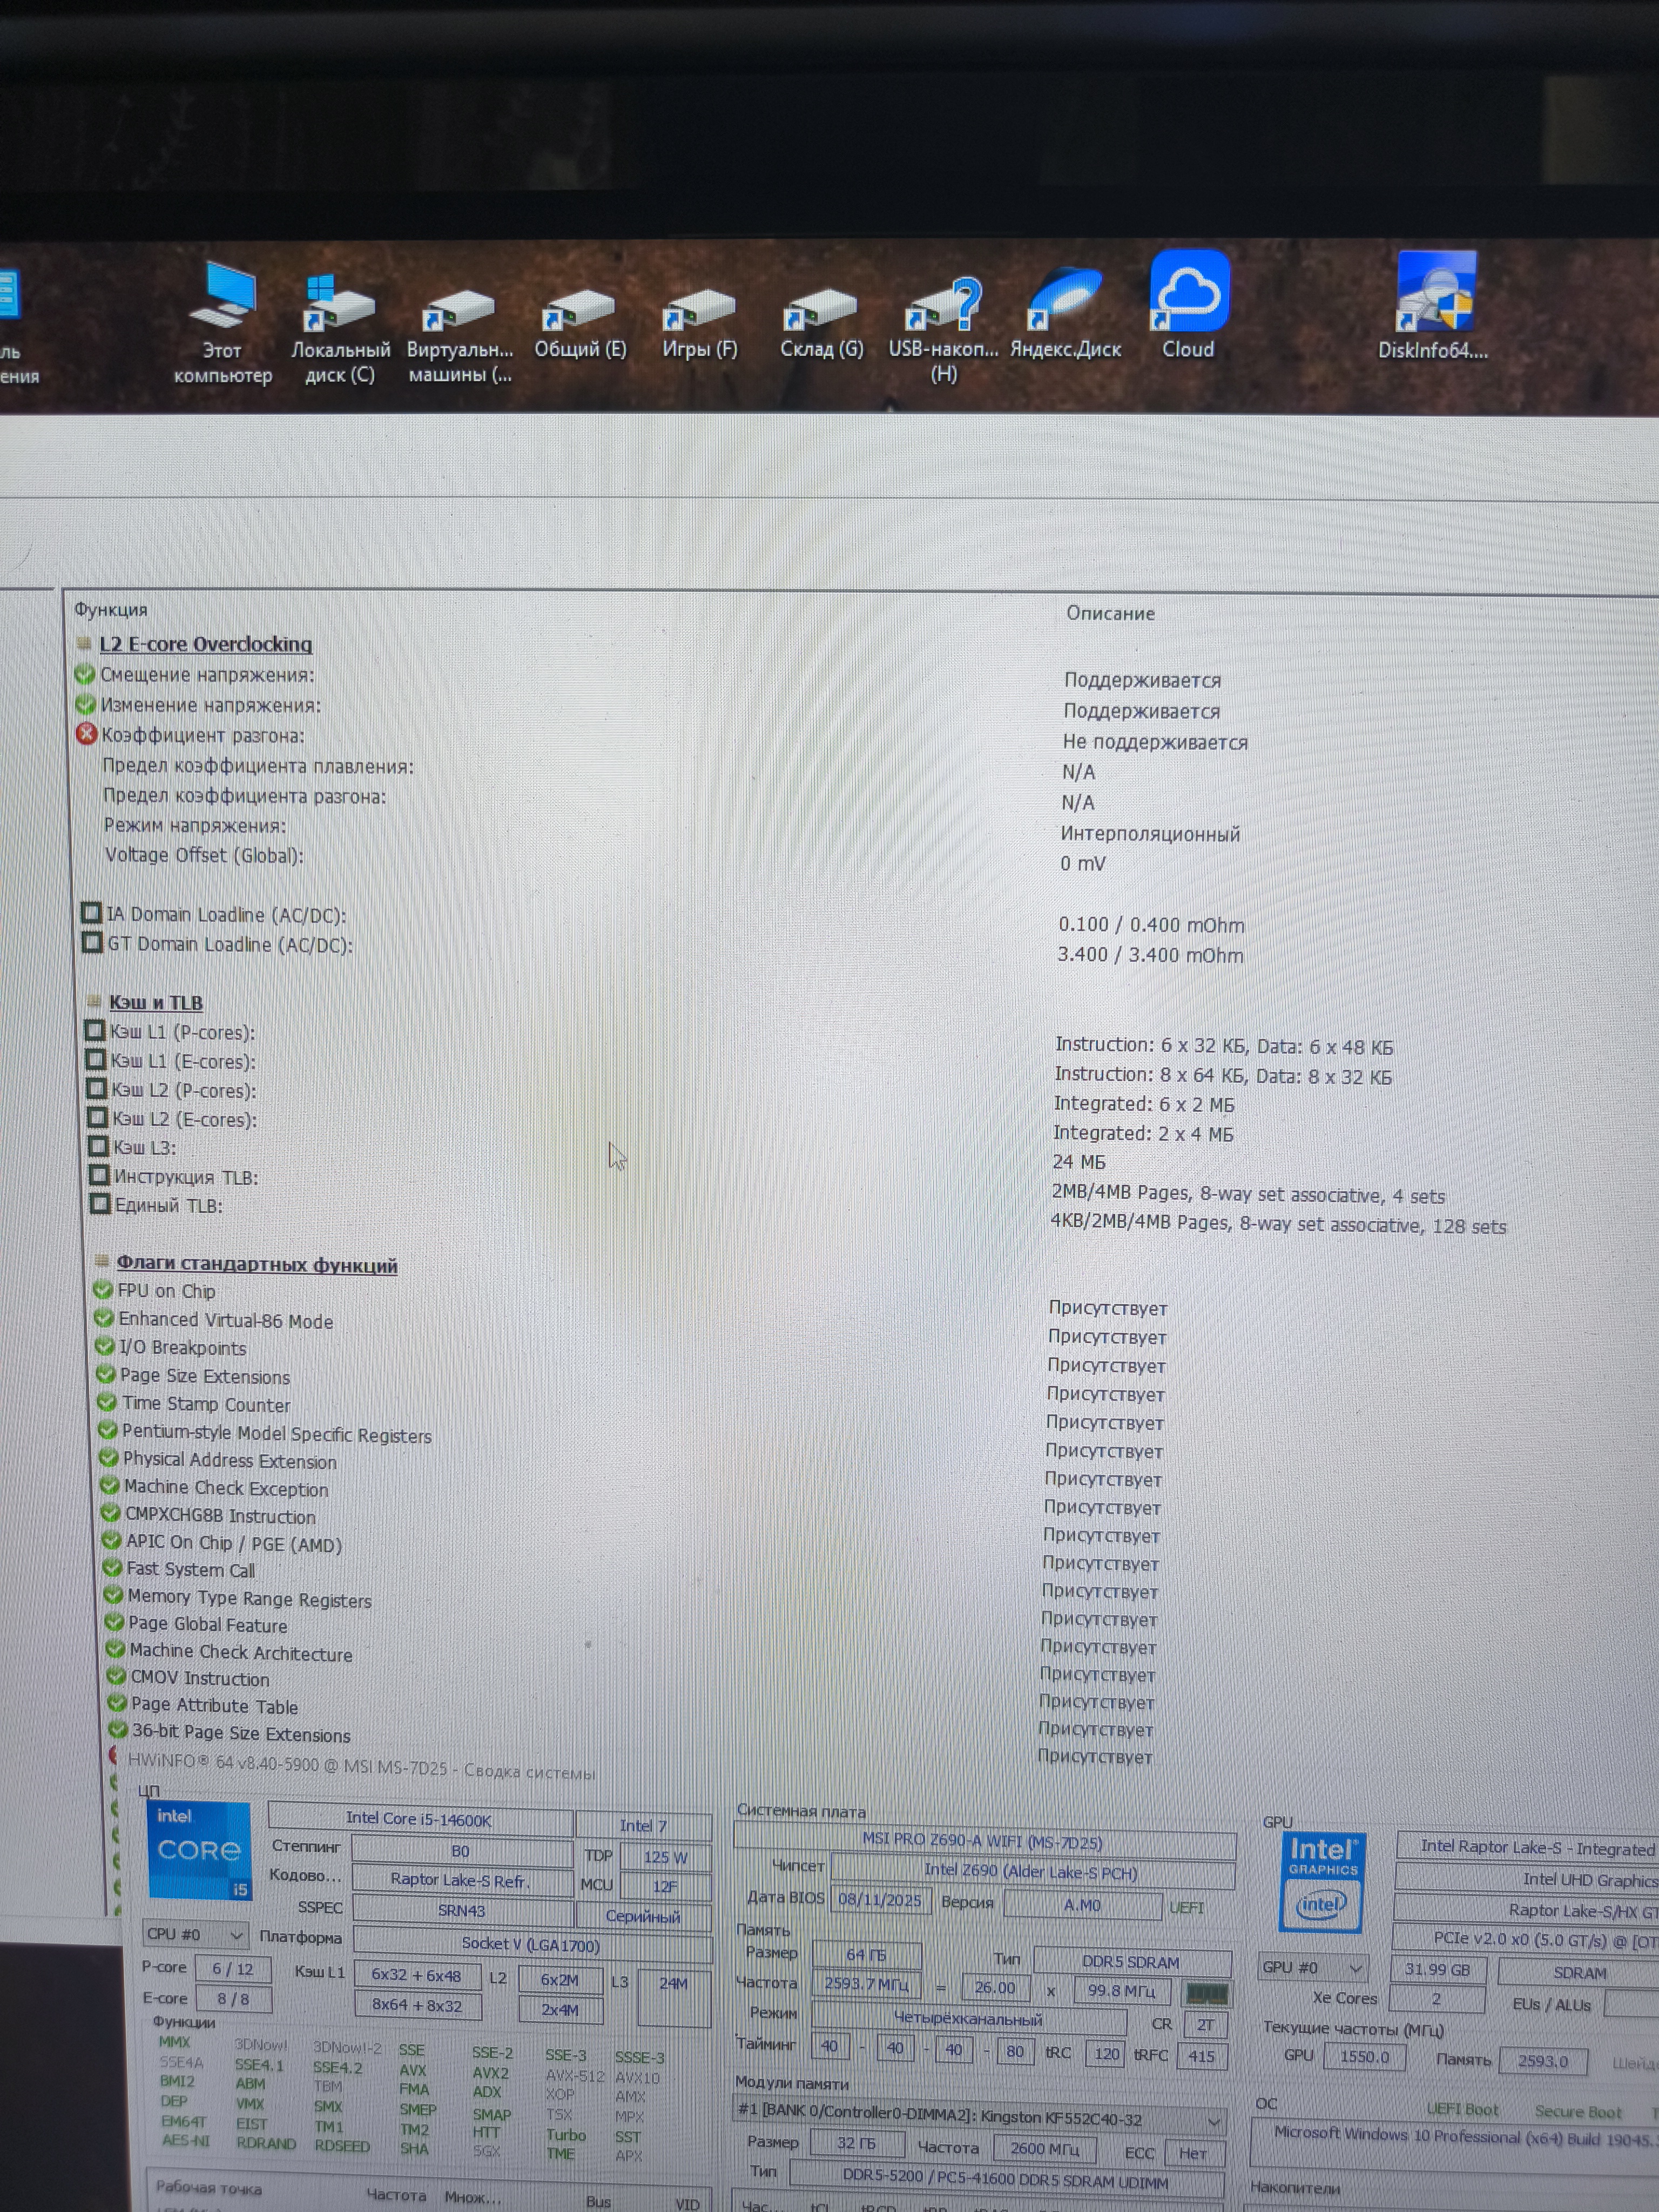Click the green memory chip icon
This screenshot has width=1659, height=2212.
click(1206, 1994)
